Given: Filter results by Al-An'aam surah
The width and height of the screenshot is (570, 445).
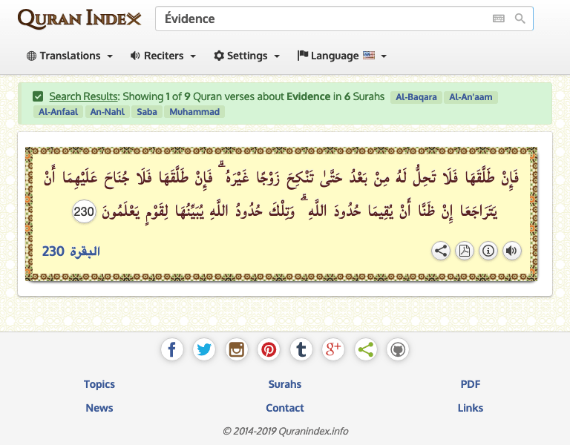Looking at the screenshot, I should coord(471,97).
